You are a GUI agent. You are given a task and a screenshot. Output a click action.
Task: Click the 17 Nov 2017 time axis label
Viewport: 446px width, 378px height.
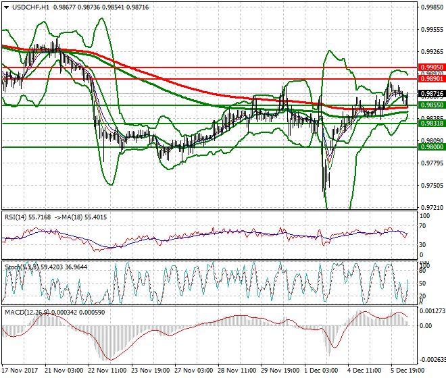coord(20,371)
